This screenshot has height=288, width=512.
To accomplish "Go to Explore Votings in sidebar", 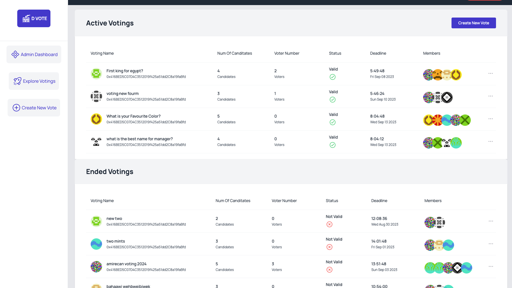I will 34,81.
